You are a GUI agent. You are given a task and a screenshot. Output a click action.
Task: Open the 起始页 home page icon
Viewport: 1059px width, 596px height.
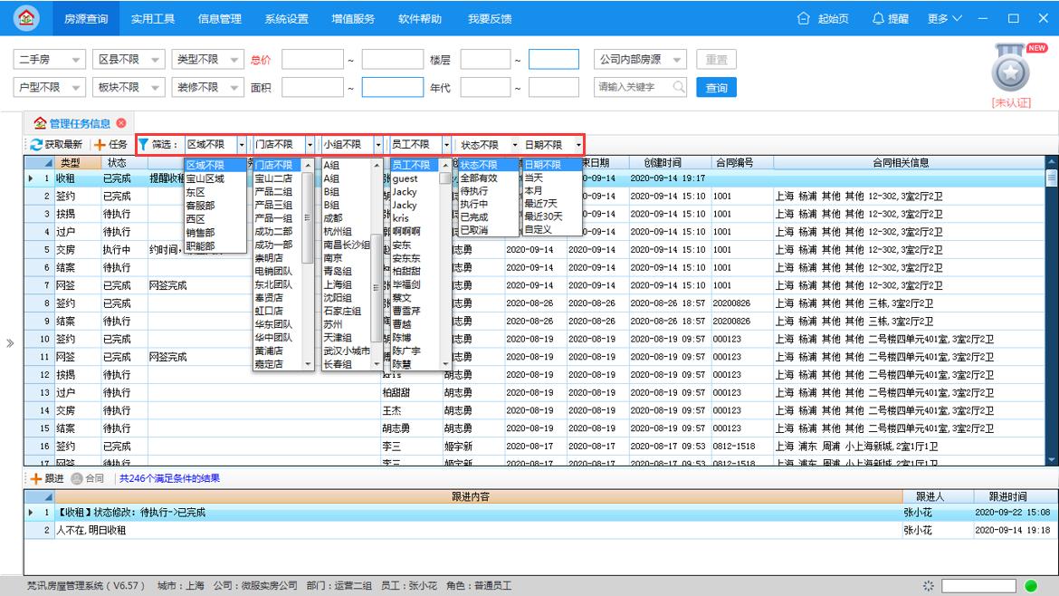pos(804,16)
